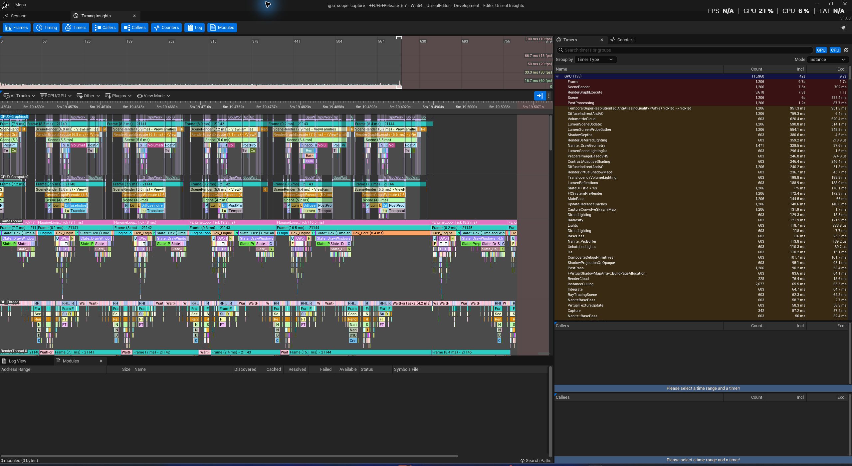Close the Modules bottom tab

(101, 361)
